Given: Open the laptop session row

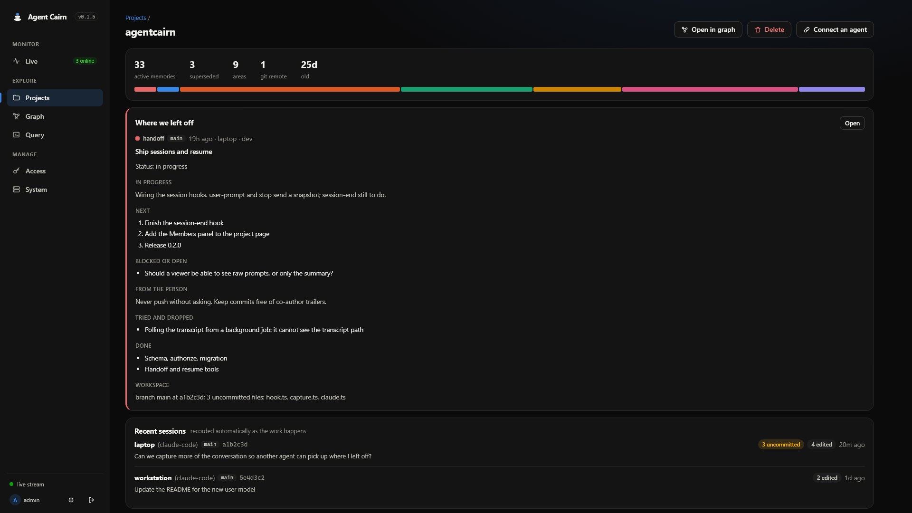Looking at the screenshot, I should pos(499,450).
